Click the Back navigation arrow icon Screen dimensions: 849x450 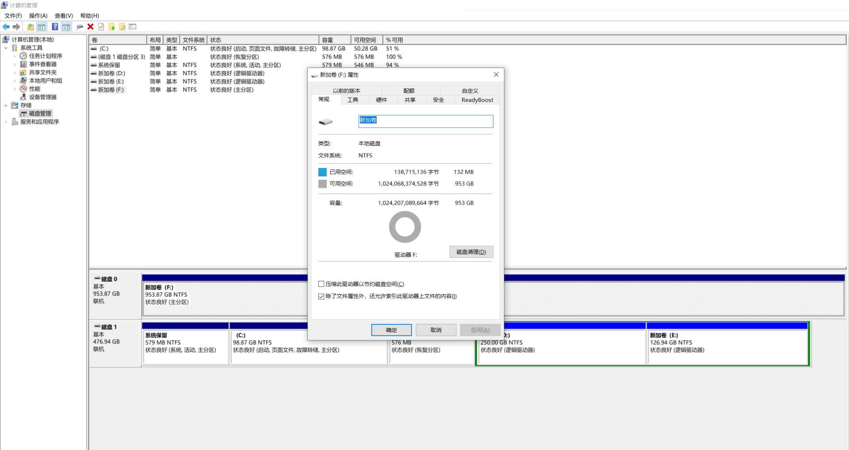coord(6,27)
